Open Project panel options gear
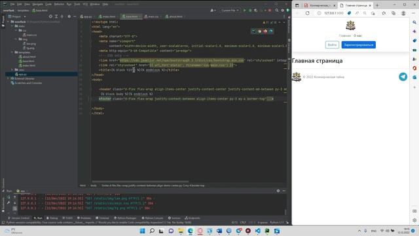The image size is (419, 236). (x=69, y=16)
